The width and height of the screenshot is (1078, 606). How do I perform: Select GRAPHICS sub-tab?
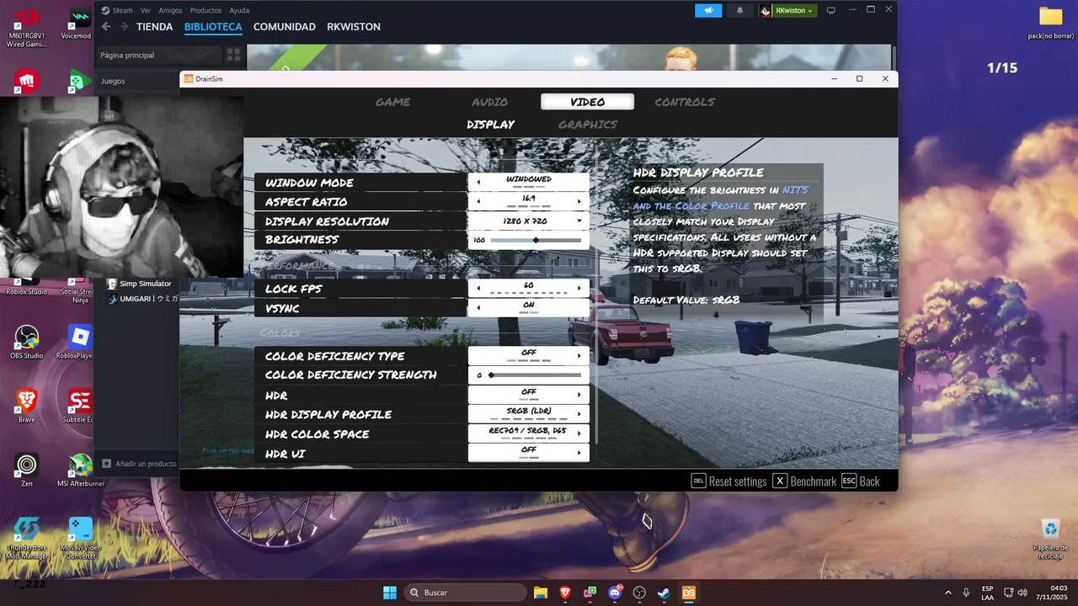click(x=588, y=124)
